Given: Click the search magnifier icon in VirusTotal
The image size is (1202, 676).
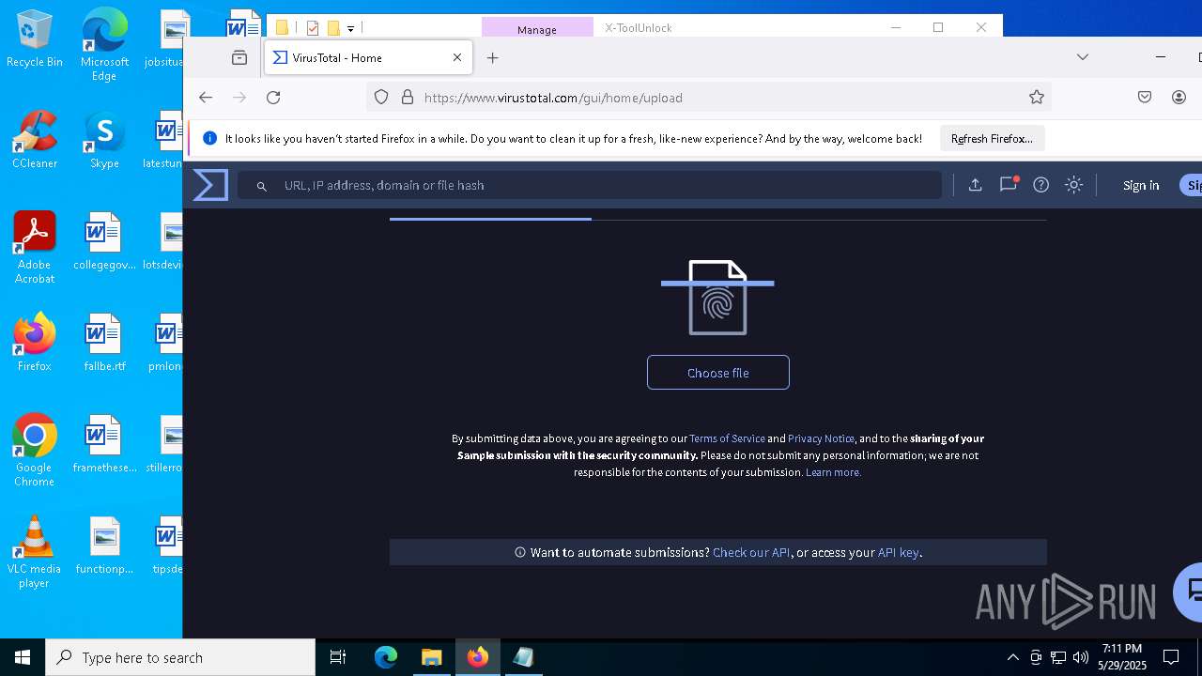Looking at the screenshot, I should tap(262, 186).
